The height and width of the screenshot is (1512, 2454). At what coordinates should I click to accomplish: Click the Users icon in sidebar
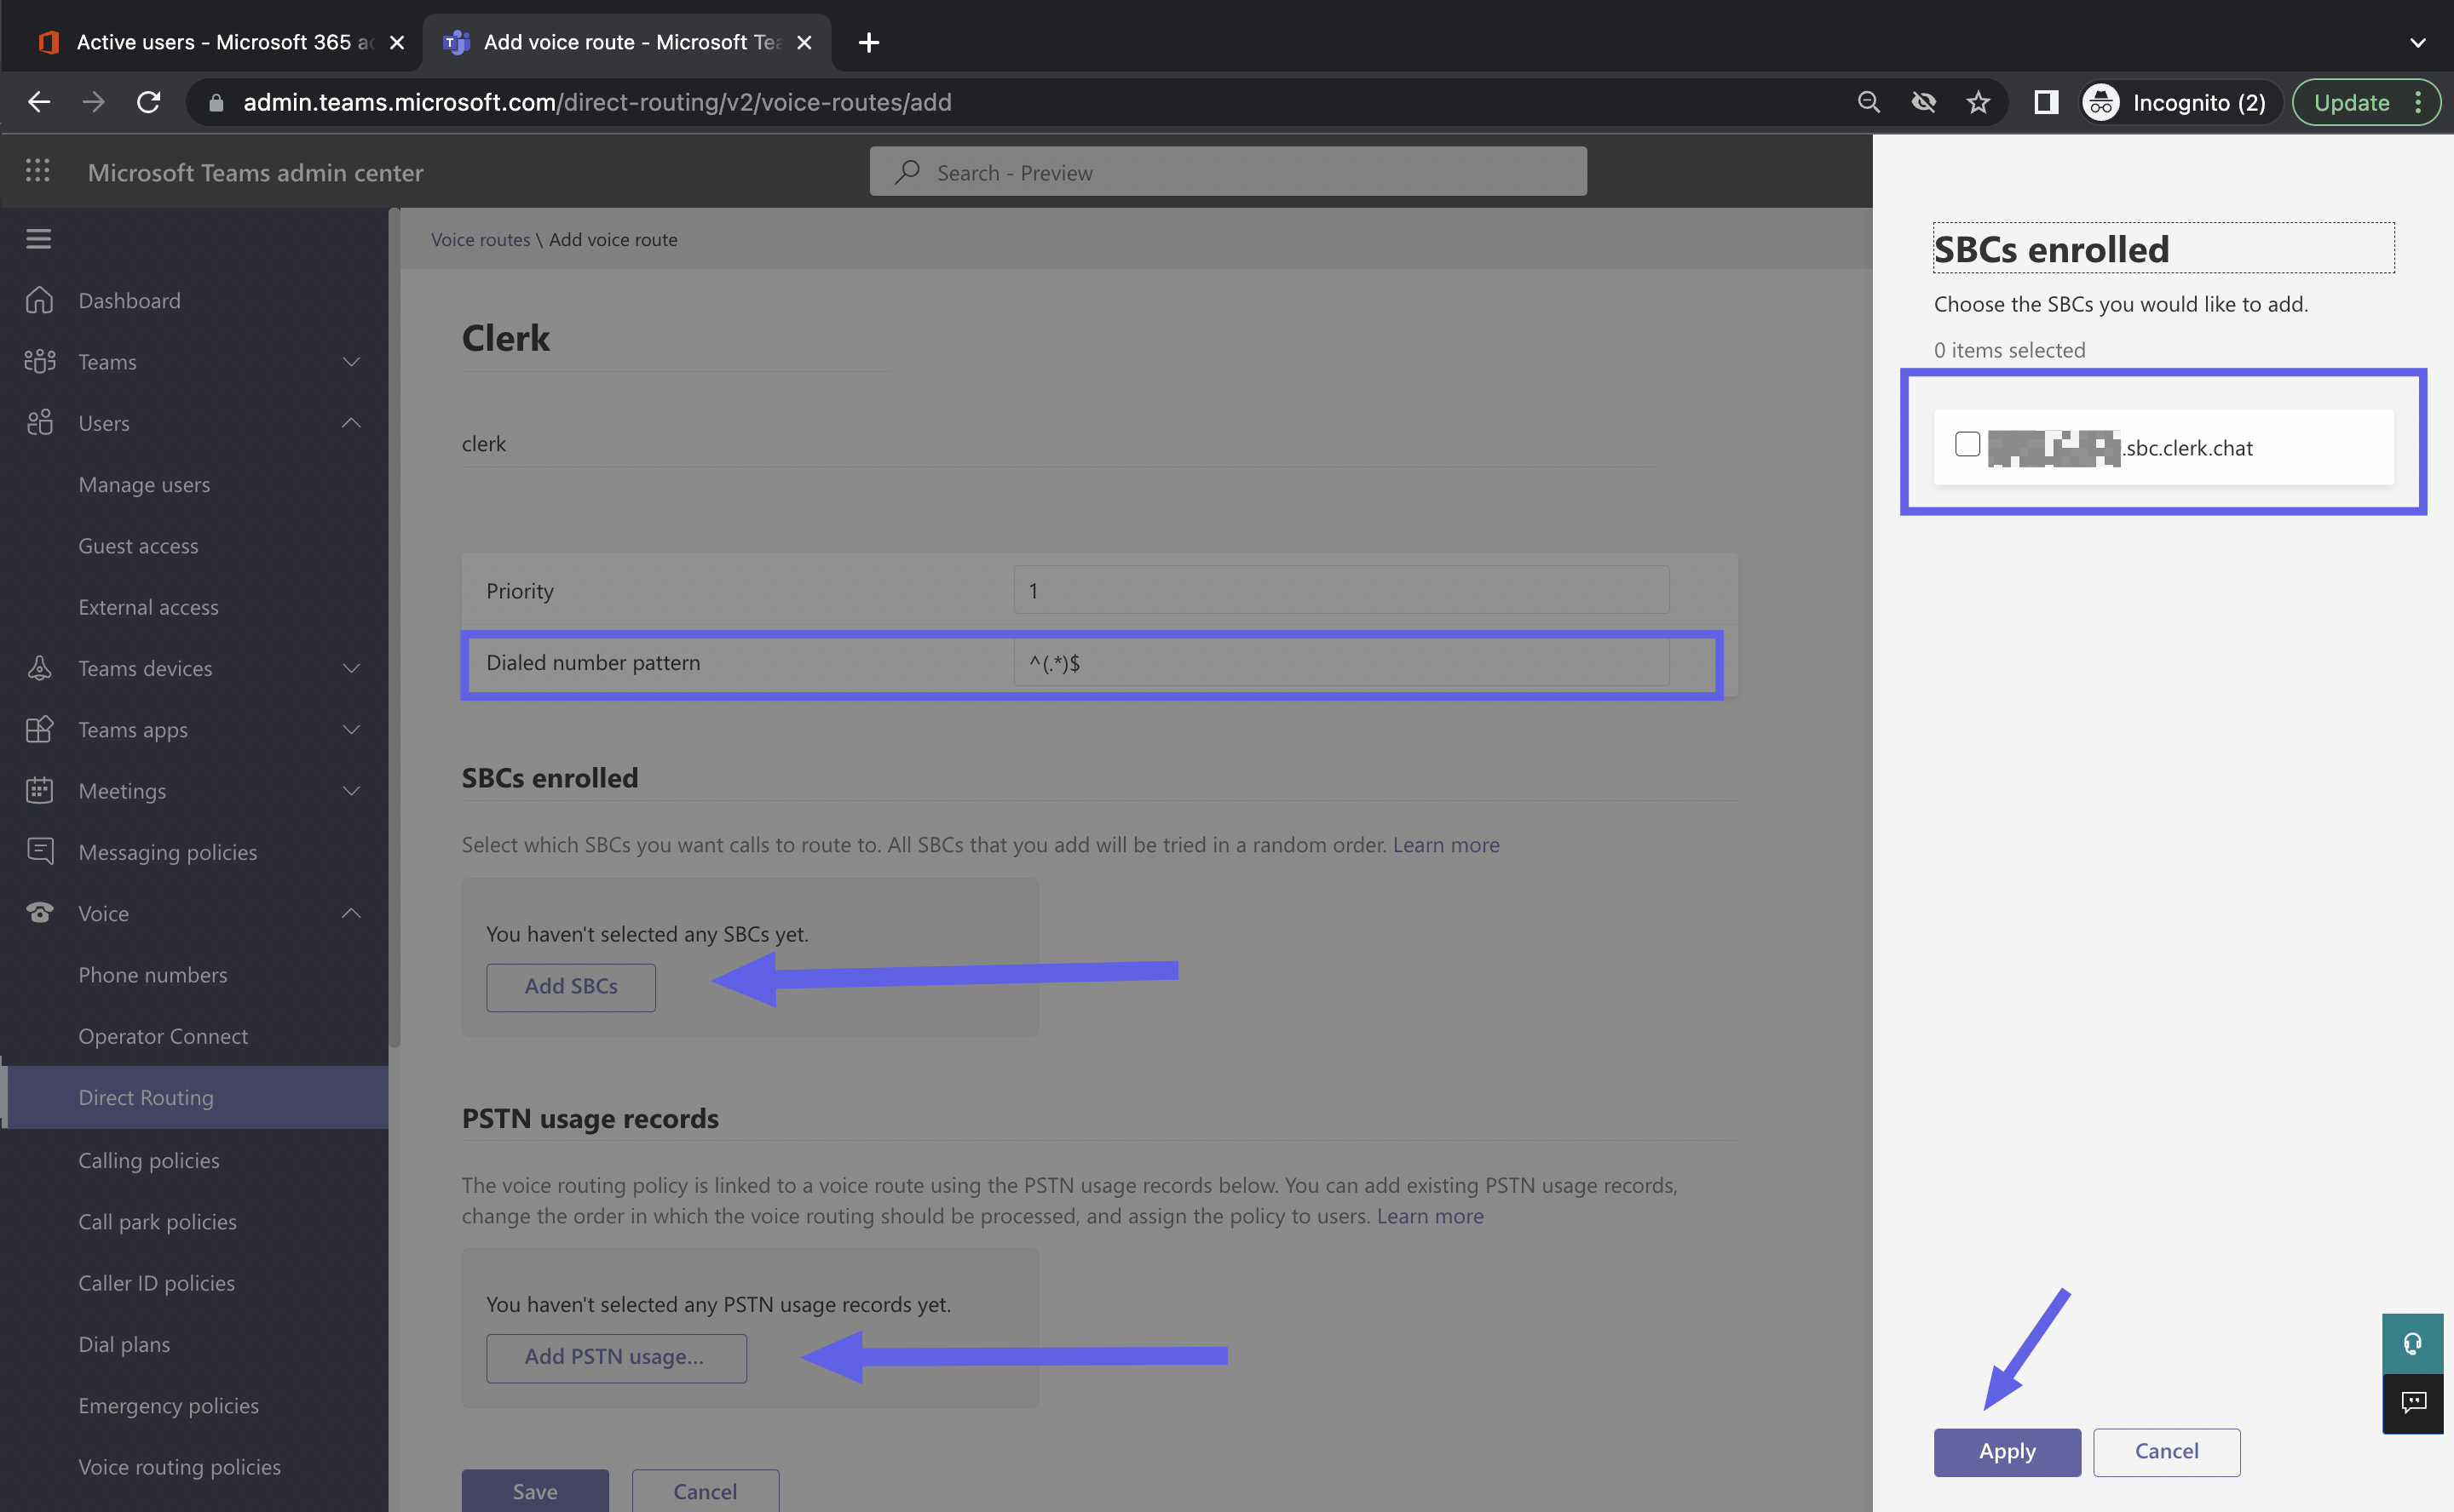[x=39, y=422]
